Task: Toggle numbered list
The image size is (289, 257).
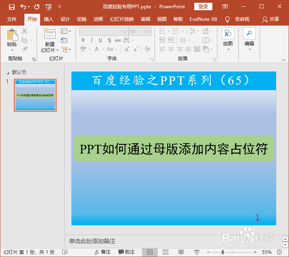Action: [176, 31]
